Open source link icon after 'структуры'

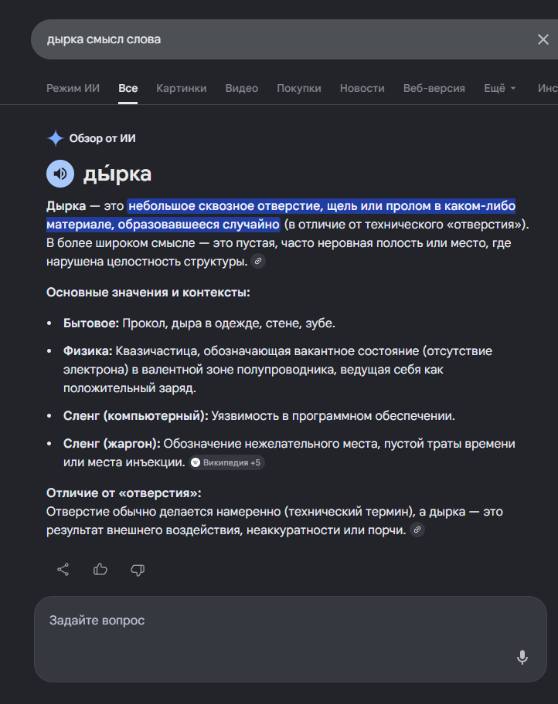(258, 262)
